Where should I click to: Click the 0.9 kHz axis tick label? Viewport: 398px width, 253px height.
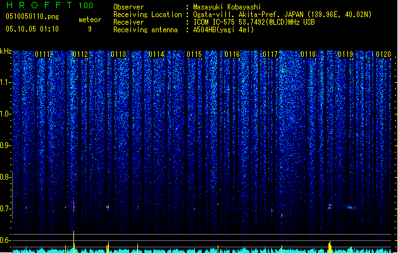click(5, 145)
